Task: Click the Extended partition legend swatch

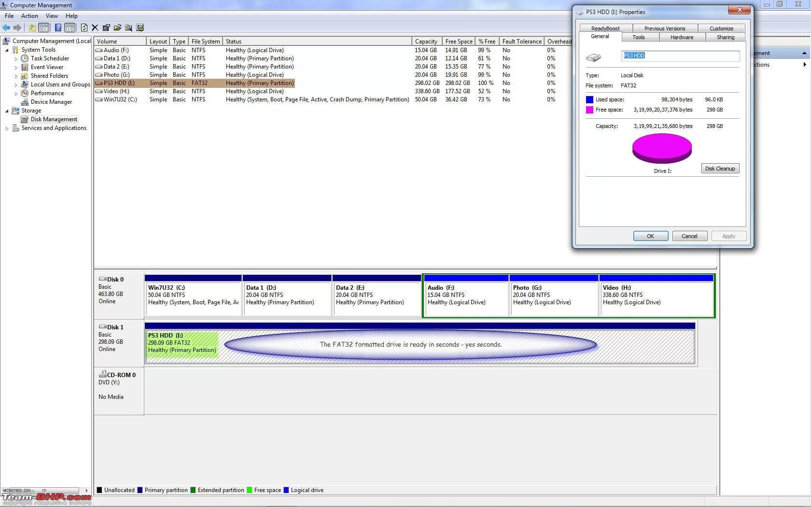Action: click(x=193, y=490)
